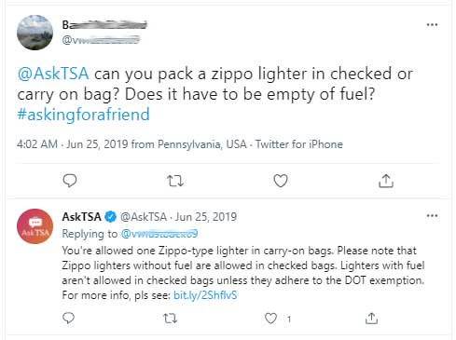The height and width of the screenshot is (340, 456).
Task: Open the #askingforafriend hashtag
Action: (x=83, y=115)
